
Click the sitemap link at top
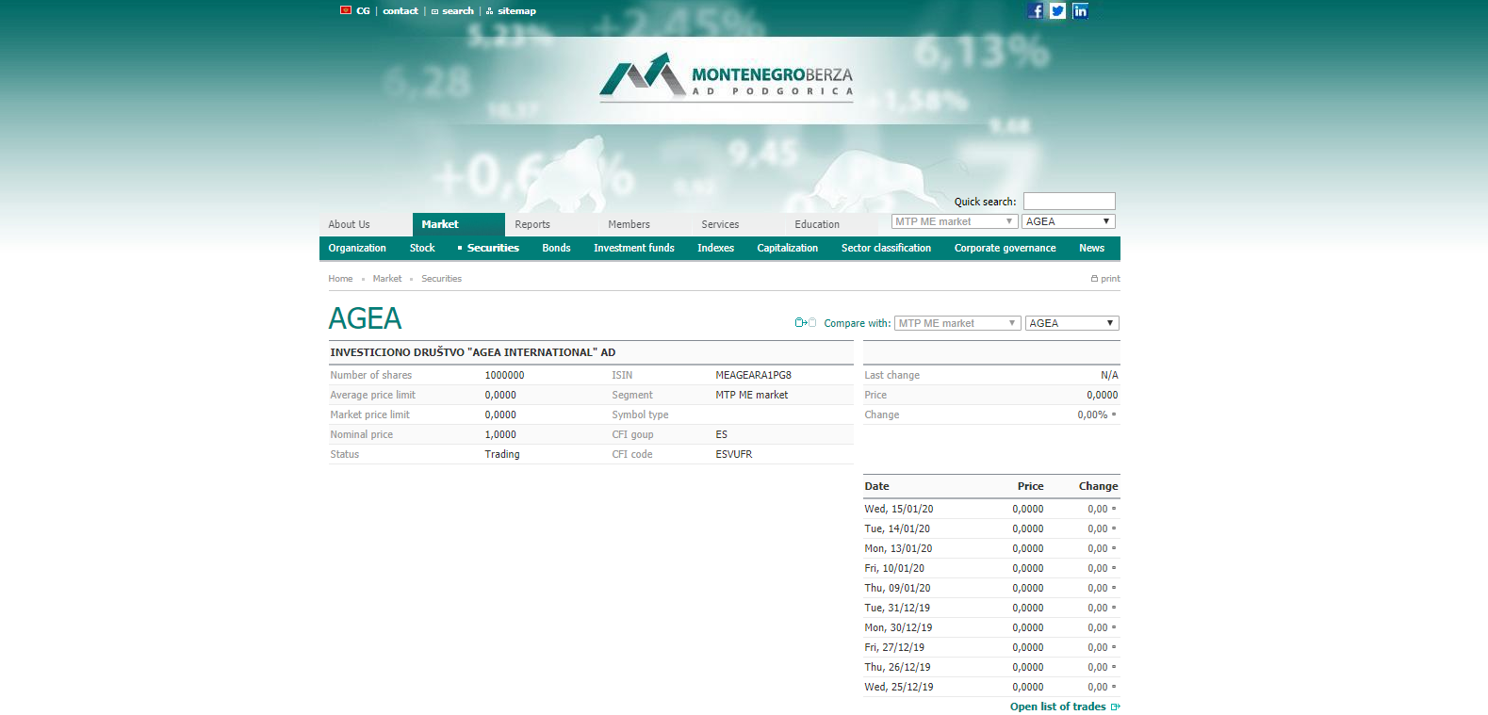coord(516,11)
